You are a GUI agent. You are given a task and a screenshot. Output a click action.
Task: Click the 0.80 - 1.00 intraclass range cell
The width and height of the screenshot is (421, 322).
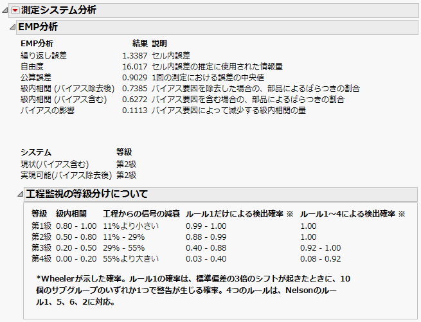[76, 226]
